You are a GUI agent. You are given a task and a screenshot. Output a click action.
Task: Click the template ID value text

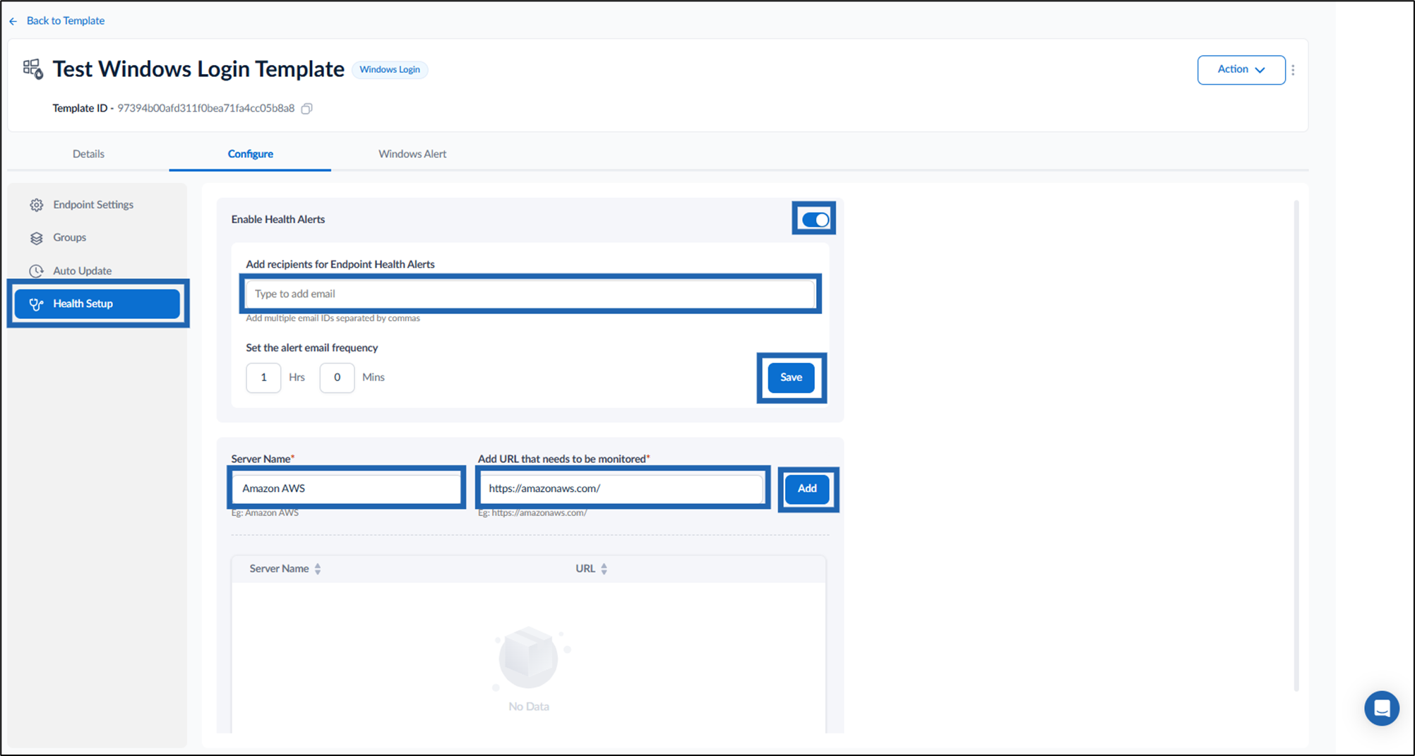(205, 109)
